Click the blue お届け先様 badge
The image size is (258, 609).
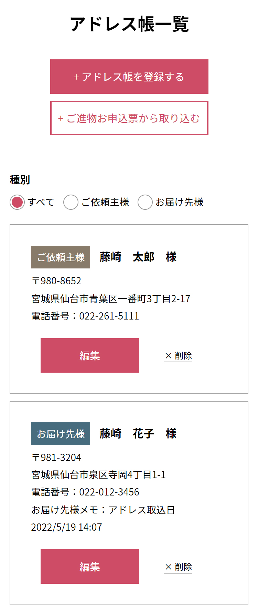pos(61,434)
